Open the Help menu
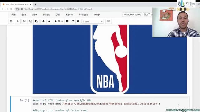200x112 pixels. point(97,15)
